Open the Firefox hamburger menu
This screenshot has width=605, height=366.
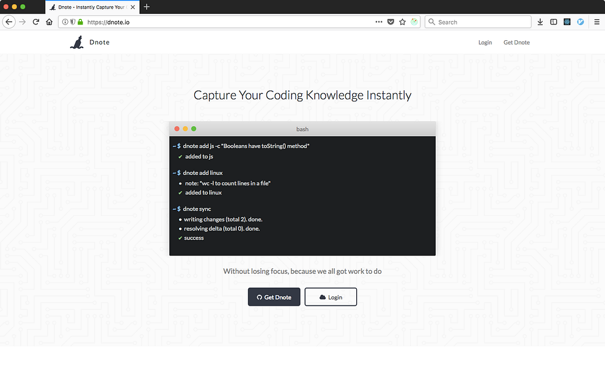(x=596, y=22)
